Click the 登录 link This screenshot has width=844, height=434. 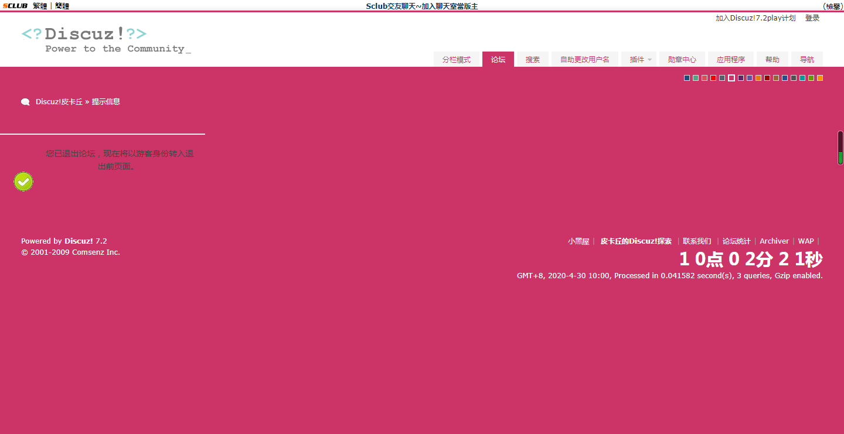point(812,18)
